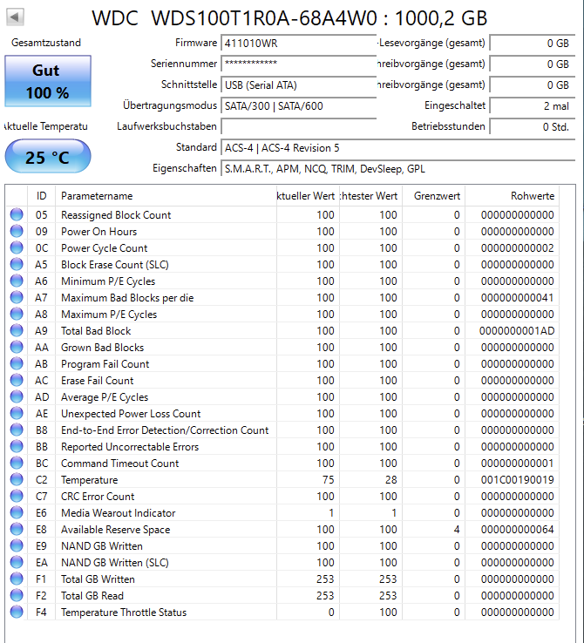Screen dimensions: 584x643
Task: Select the Übertragungsmodus field SATA/300 | SATA/600
Action: (299, 105)
